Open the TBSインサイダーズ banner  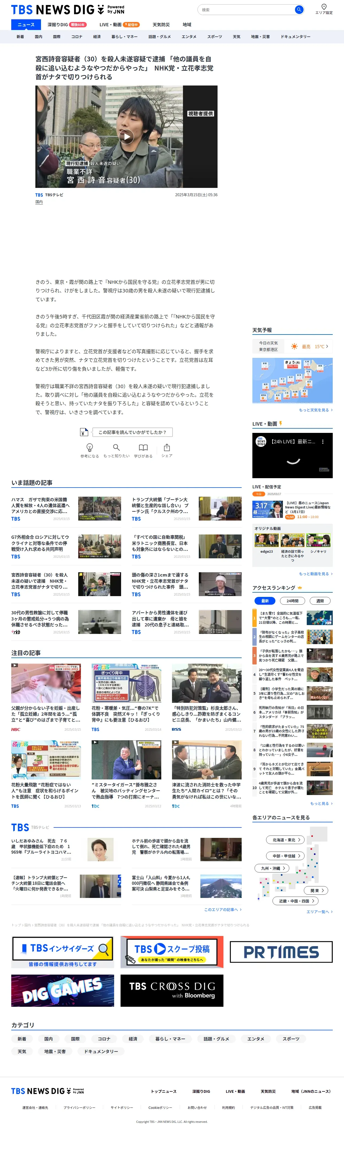tap(62, 952)
